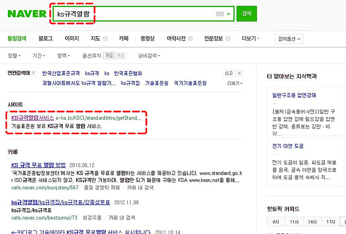Screen dimensions: 346x234
Task: Open the e-카다로그 KS규격 무료열람 post
Action: (x=81, y=232)
